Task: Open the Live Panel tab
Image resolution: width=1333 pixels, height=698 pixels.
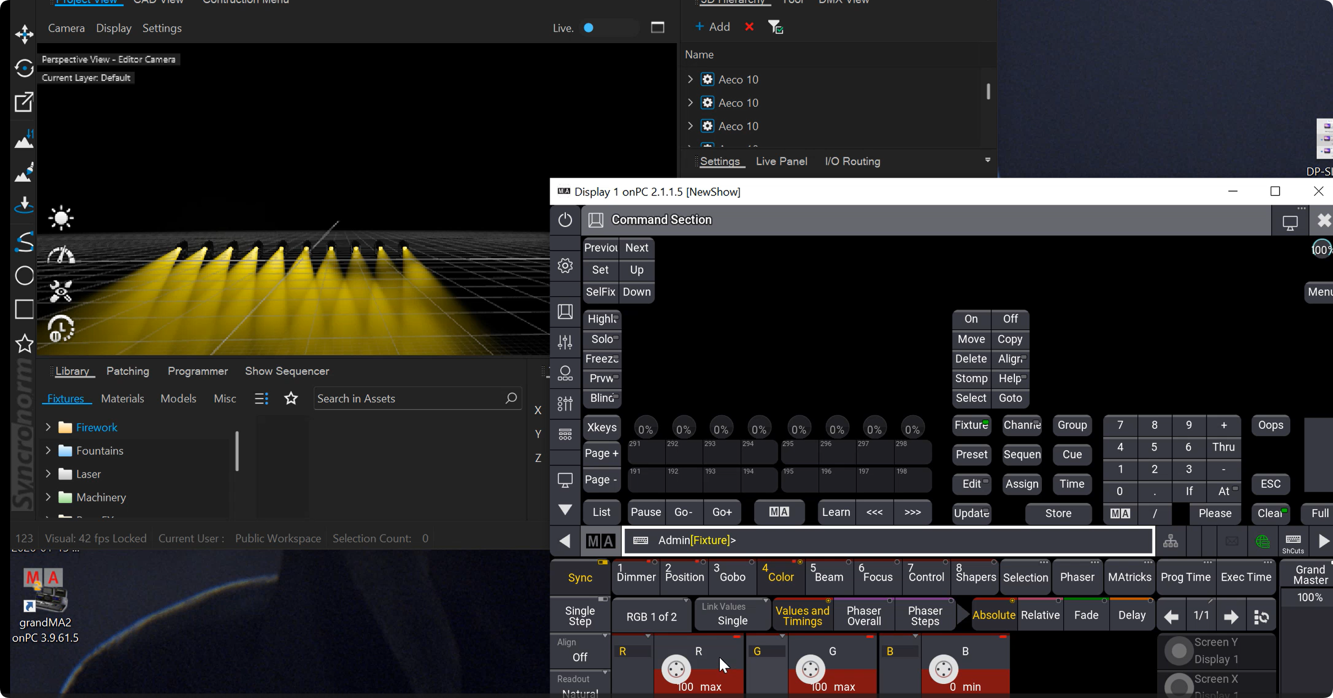Action: (781, 161)
